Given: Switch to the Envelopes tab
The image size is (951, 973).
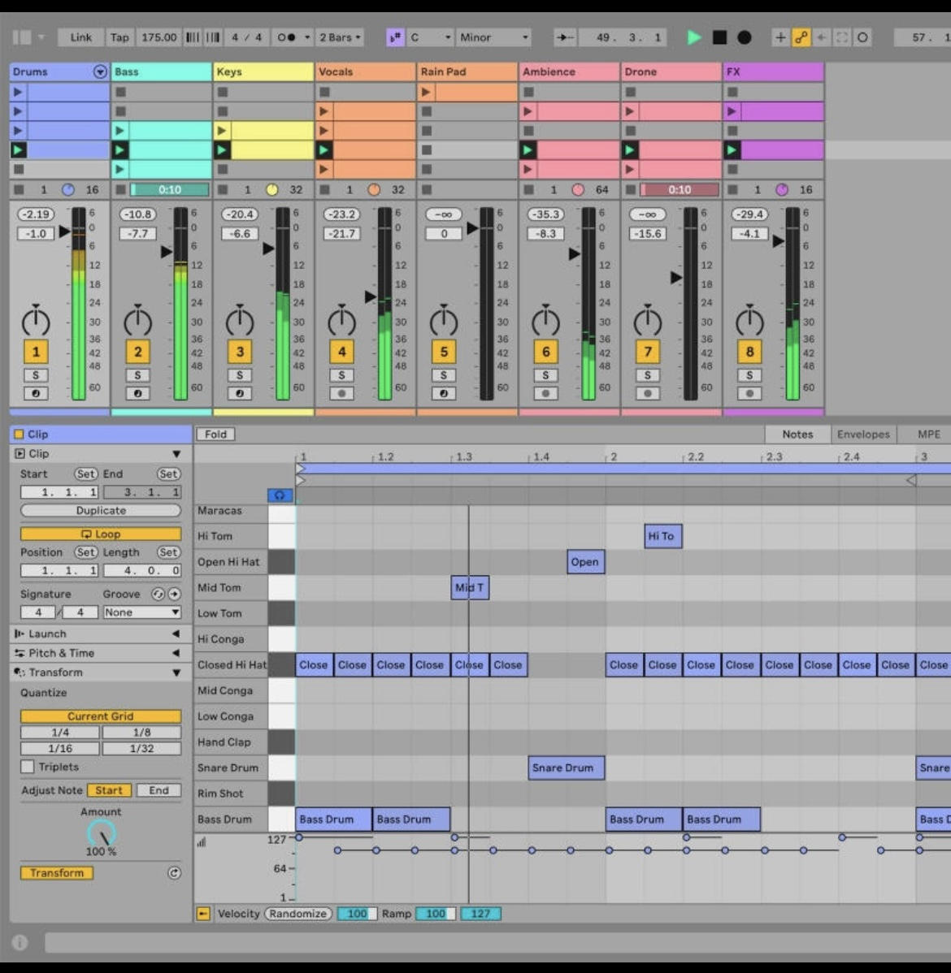Looking at the screenshot, I should 863,435.
